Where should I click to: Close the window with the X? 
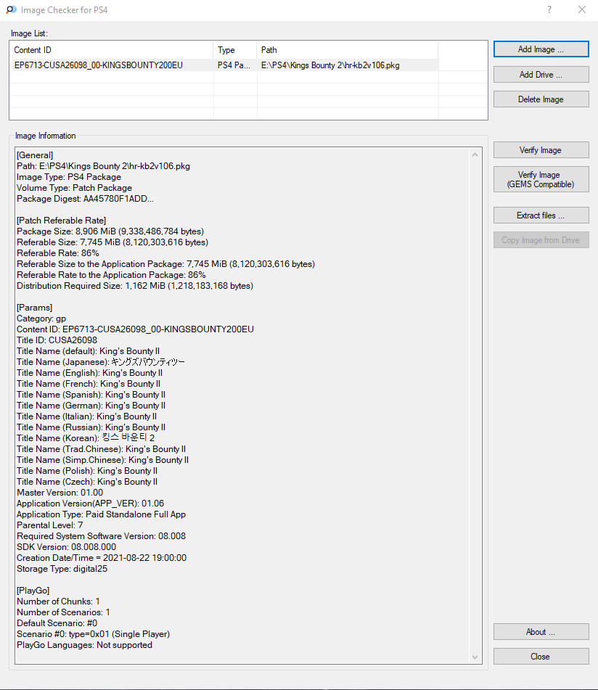582,9
